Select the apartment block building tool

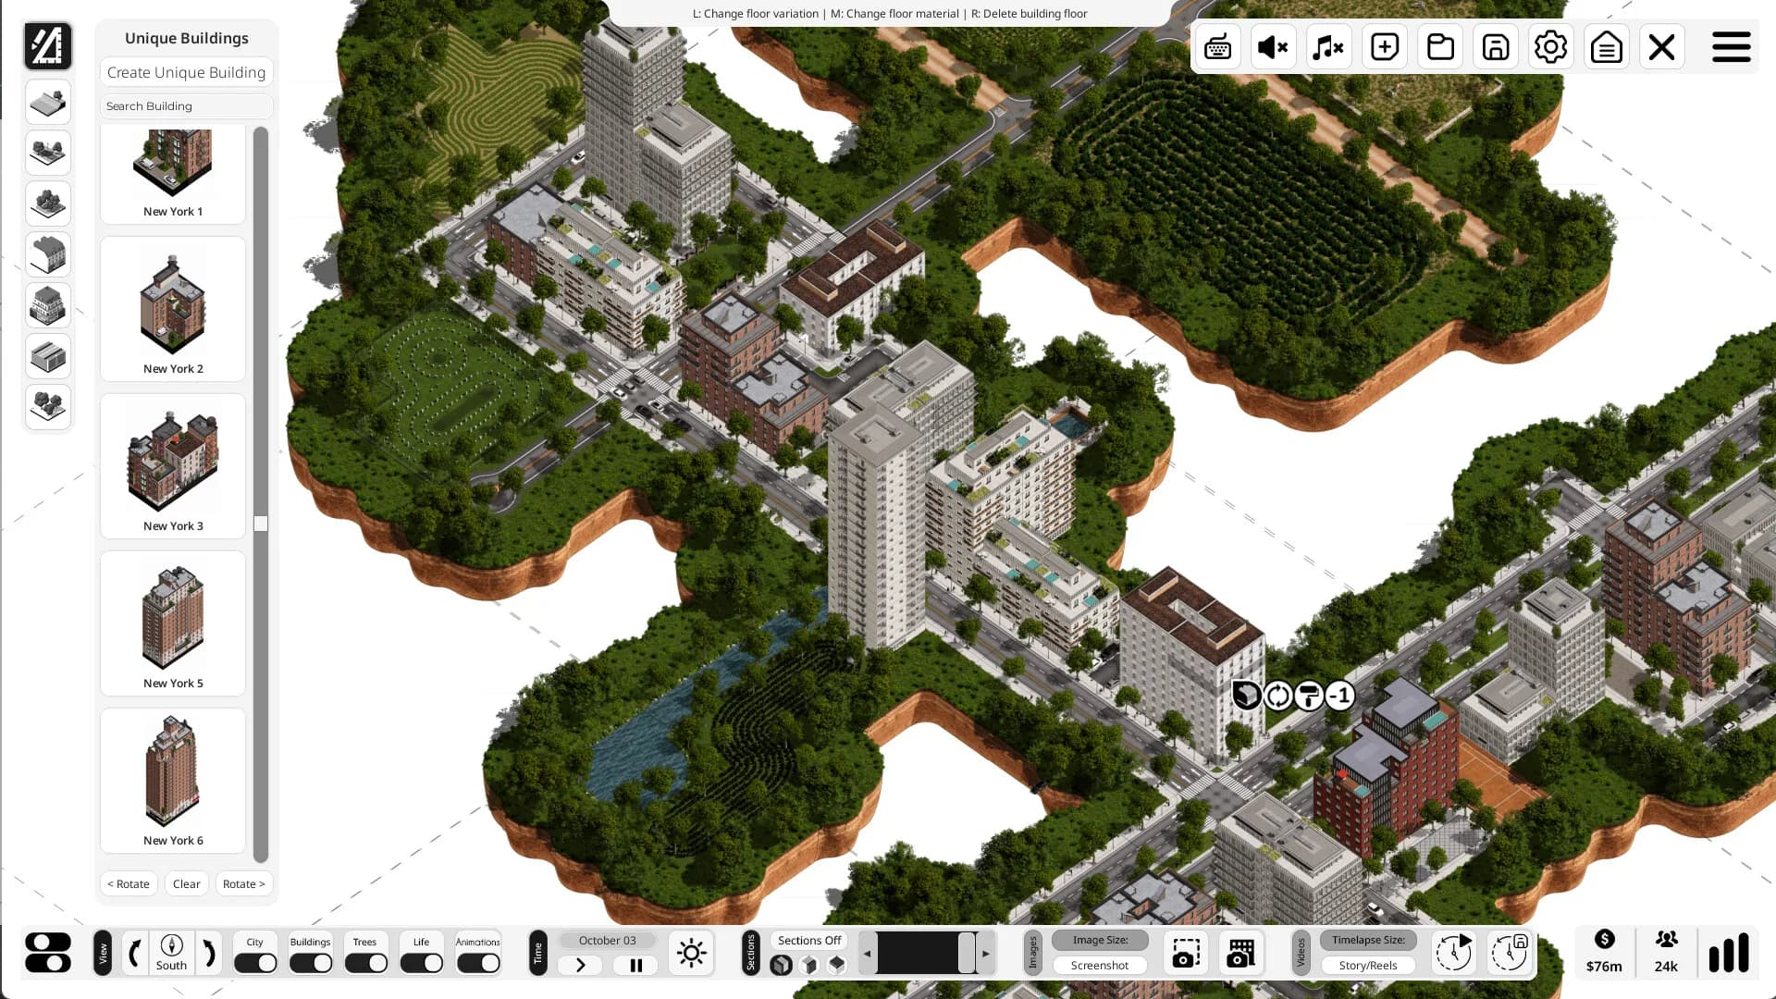(48, 305)
